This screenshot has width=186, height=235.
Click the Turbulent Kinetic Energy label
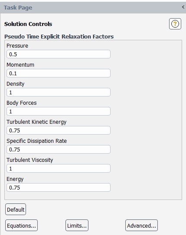[36, 122]
